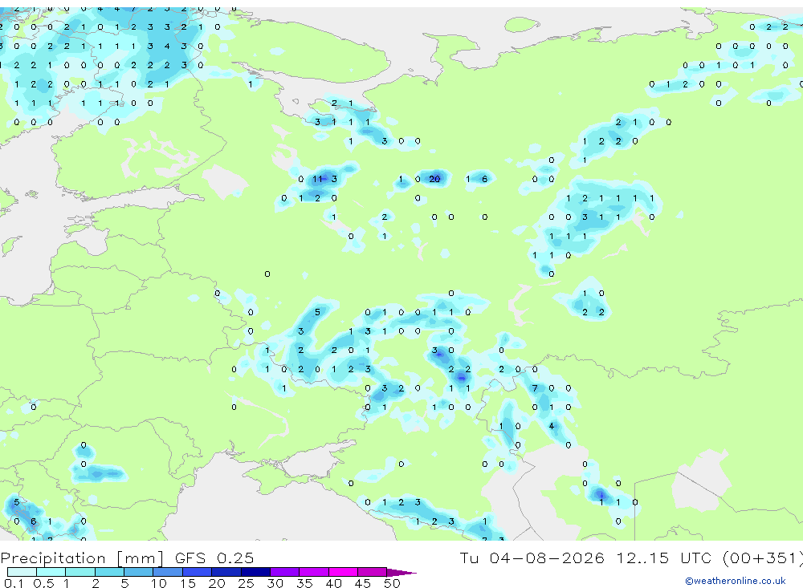Screen dimensions: 803x588
Task: Click the legend label '35'
Action: click(x=304, y=583)
